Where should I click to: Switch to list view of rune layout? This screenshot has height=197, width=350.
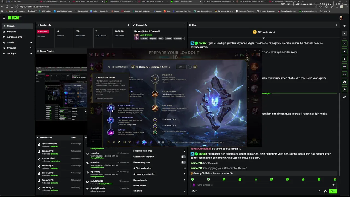click(159, 143)
